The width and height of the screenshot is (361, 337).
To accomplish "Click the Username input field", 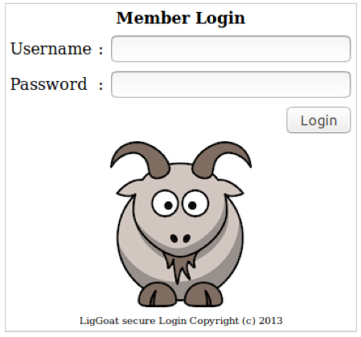I will 231,49.
